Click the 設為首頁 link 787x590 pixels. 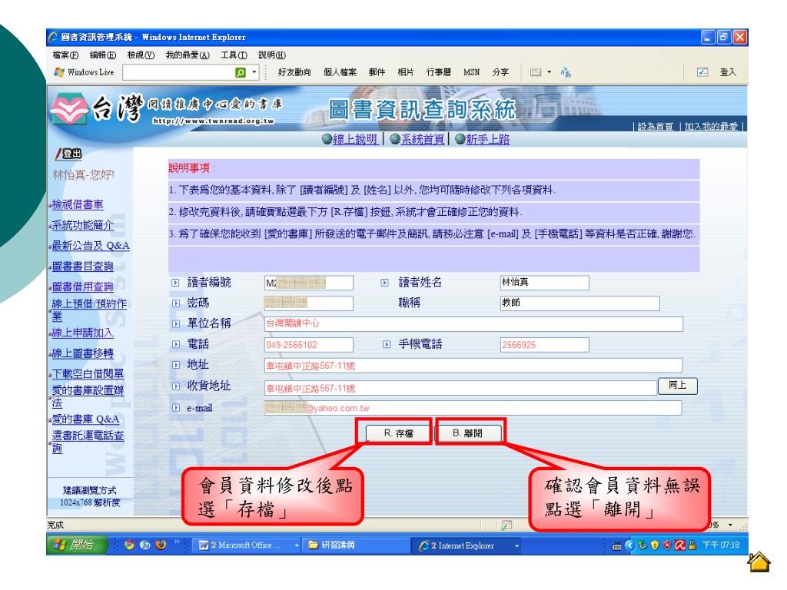point(655,127)
